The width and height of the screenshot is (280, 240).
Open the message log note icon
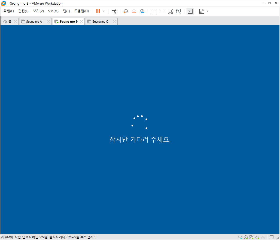click(272, 237)
